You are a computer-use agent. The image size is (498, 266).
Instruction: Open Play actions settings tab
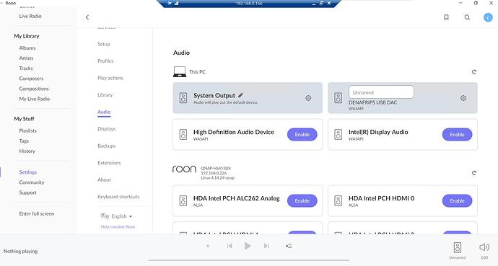pyautogui.click(x=110, y=78)
